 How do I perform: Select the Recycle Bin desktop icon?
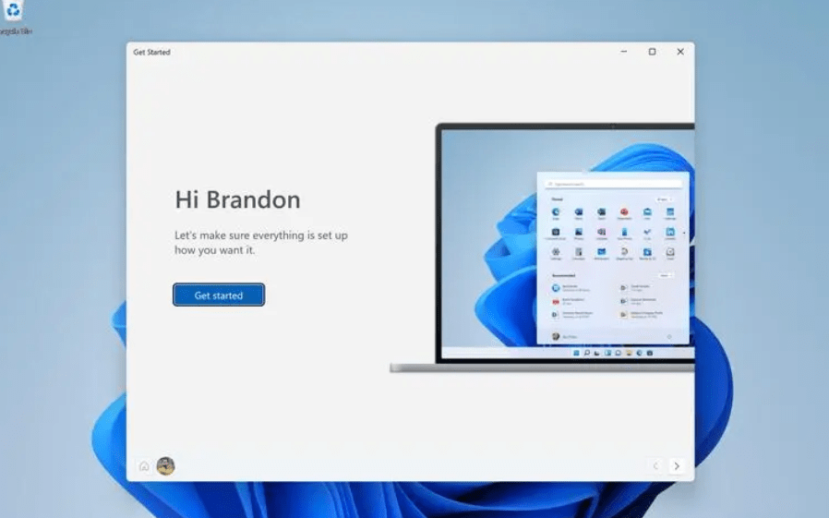point(13,14)
